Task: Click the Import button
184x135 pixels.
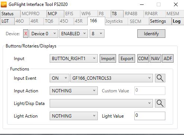Action: point(108,59)
